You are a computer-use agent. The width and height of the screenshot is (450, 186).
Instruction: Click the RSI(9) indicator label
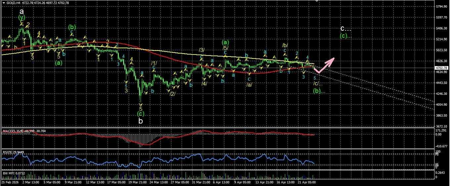[7, 152]
